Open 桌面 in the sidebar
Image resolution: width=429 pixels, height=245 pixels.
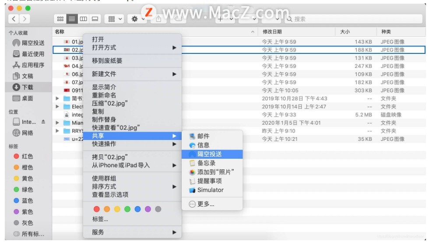[x=23, y=98]
